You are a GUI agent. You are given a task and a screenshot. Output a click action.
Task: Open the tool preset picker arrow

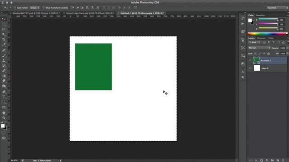point(10,8)
